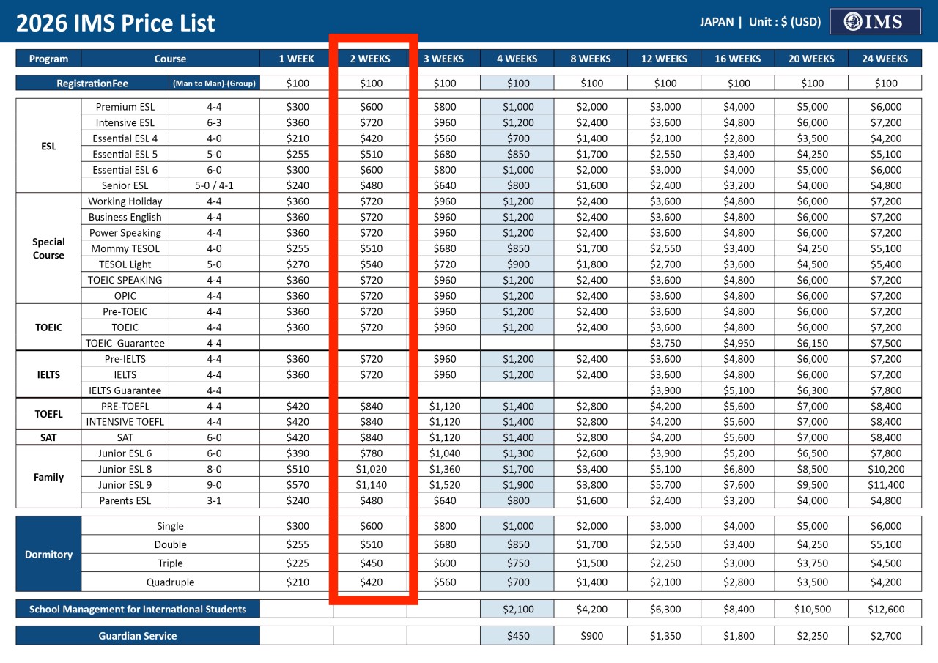Image resolution: width=938 pixels, height=663 pixels.
Task: Select the Junior ESL 8 course name
Action: (x=125, y=469)
